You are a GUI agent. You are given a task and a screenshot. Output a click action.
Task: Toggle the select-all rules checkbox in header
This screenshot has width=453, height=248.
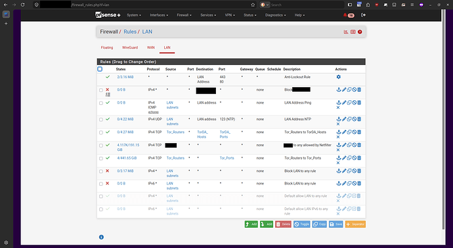coord(100,69)
